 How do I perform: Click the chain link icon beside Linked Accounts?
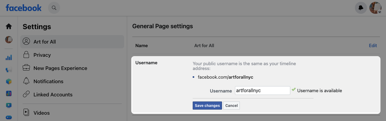(26, 94)
